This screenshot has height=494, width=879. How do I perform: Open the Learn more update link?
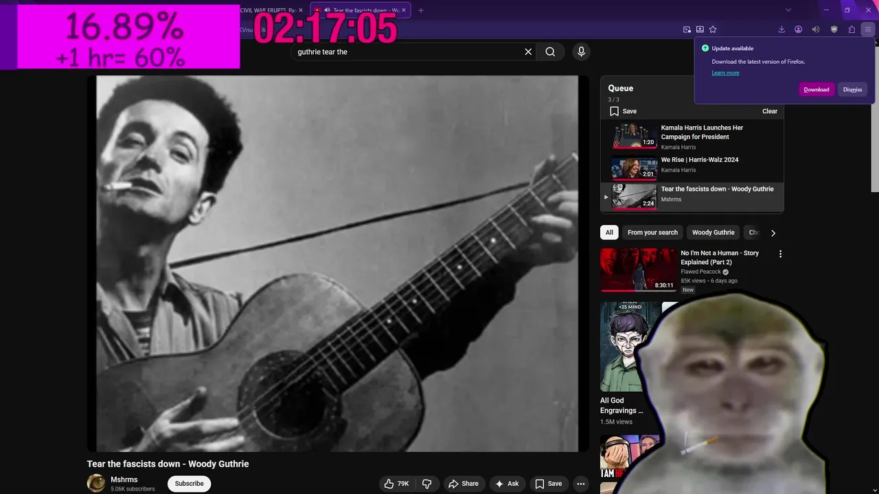coord(725,73)
